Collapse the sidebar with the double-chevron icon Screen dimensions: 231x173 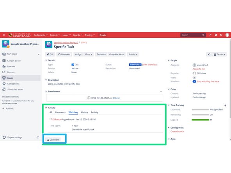pos(38,137)
